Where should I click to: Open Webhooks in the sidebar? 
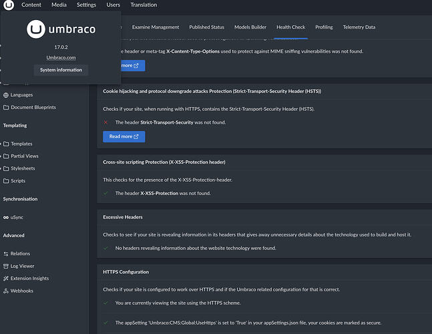point(22,291)
